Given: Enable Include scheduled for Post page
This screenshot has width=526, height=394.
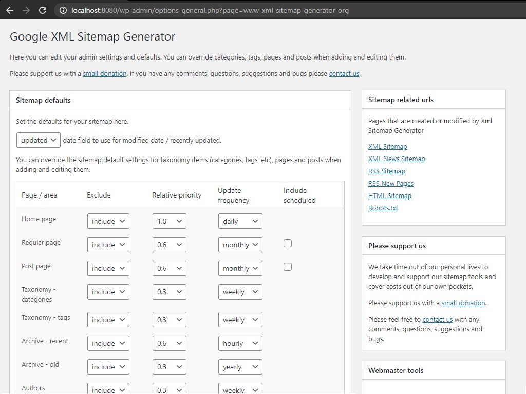Looking at the screenshot, I should tap(288, 267).
